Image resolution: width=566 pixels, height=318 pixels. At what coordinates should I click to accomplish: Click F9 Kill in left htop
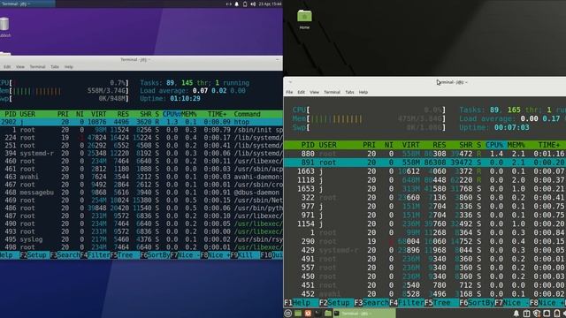pos(245,255)
